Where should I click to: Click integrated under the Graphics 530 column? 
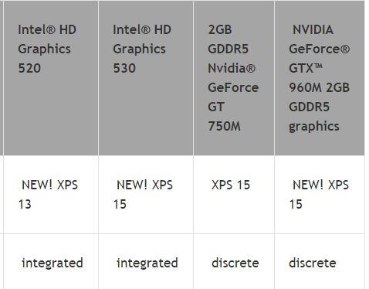click(x=147, y=263)
